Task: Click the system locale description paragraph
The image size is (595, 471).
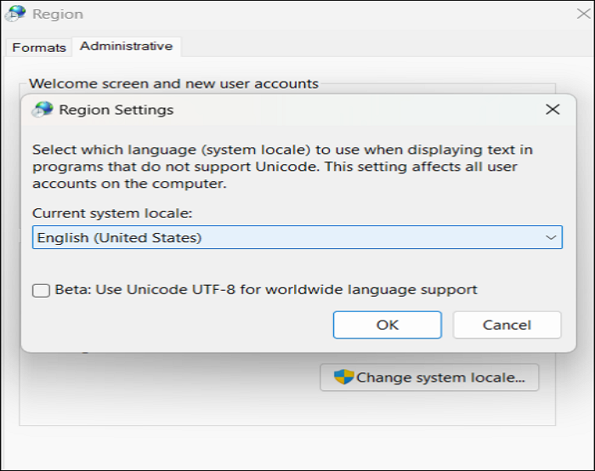Action: [282, 167]
